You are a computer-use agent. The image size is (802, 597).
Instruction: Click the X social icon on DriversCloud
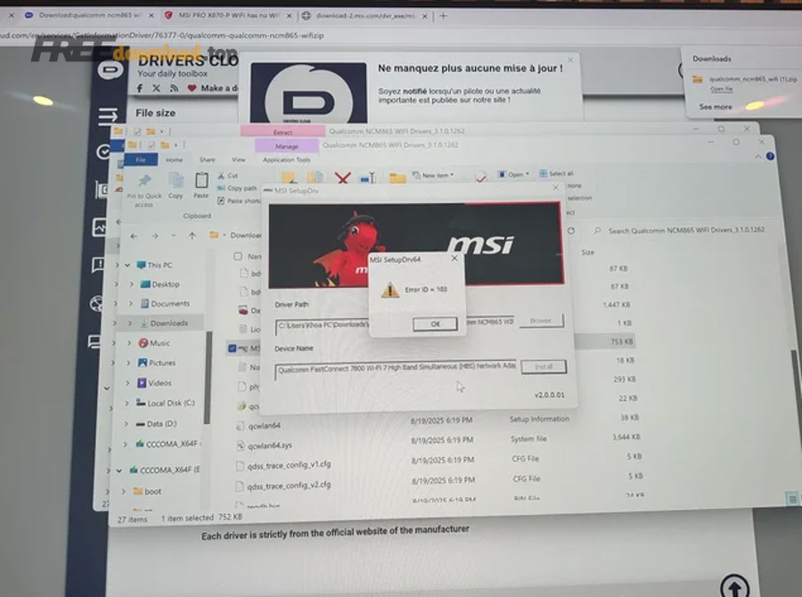click(157, 88)
